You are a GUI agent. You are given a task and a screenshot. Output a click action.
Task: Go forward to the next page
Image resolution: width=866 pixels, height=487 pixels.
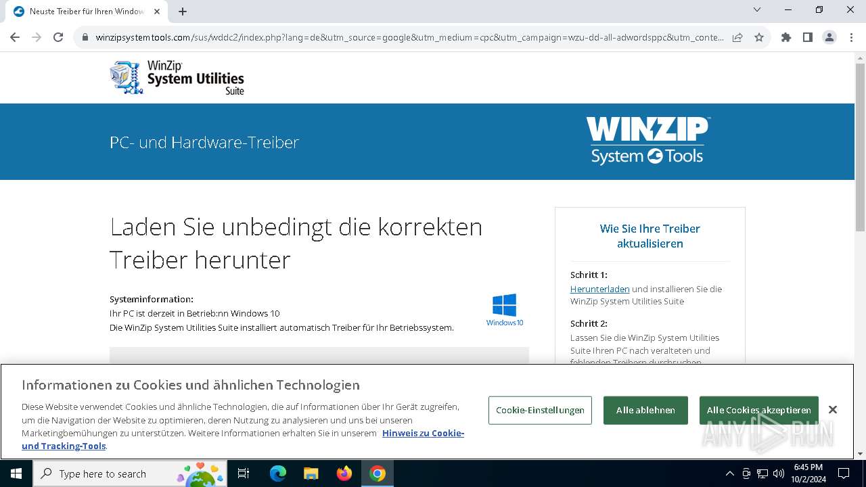pyautogui.click(x=37, y=37)
